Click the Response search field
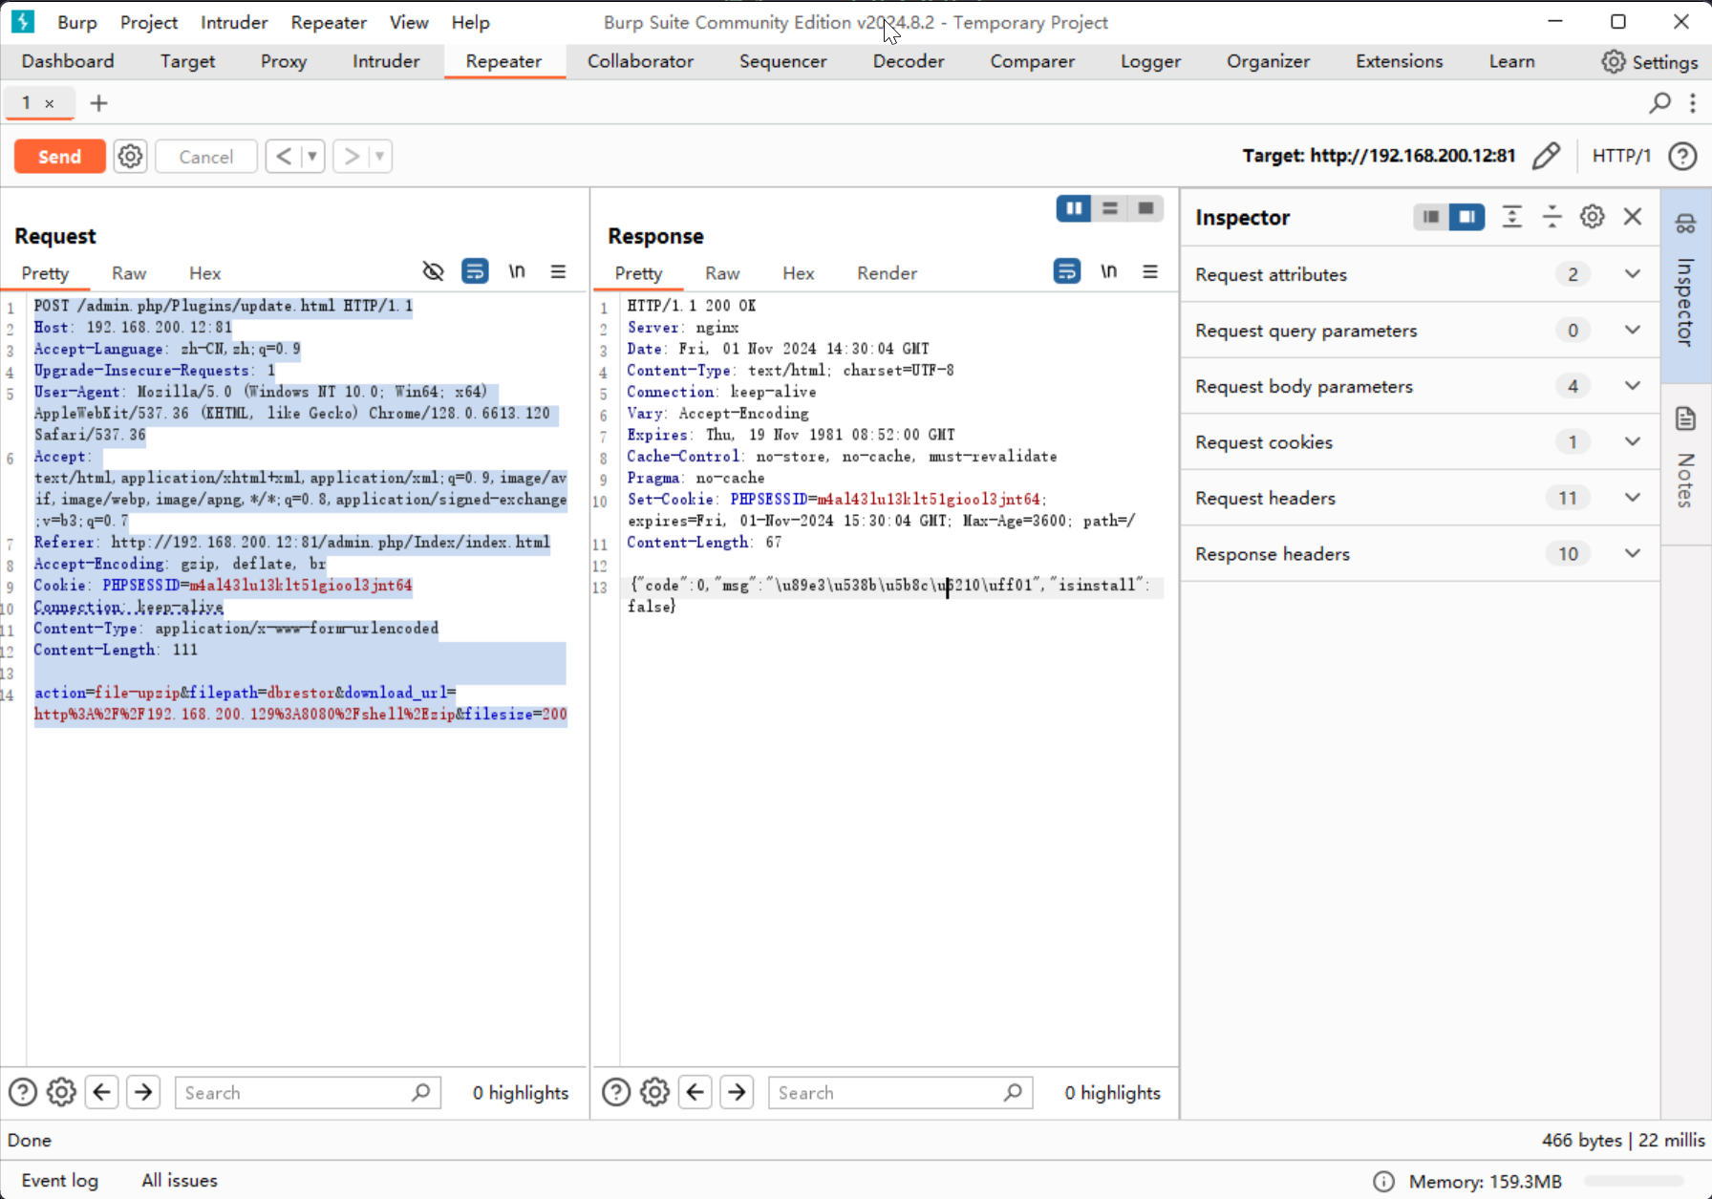This screenshot has height=1199, width=1712. [900, 1092]
